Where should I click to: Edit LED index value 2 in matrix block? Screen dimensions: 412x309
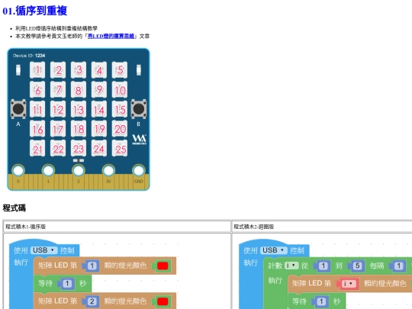(92, 301)
